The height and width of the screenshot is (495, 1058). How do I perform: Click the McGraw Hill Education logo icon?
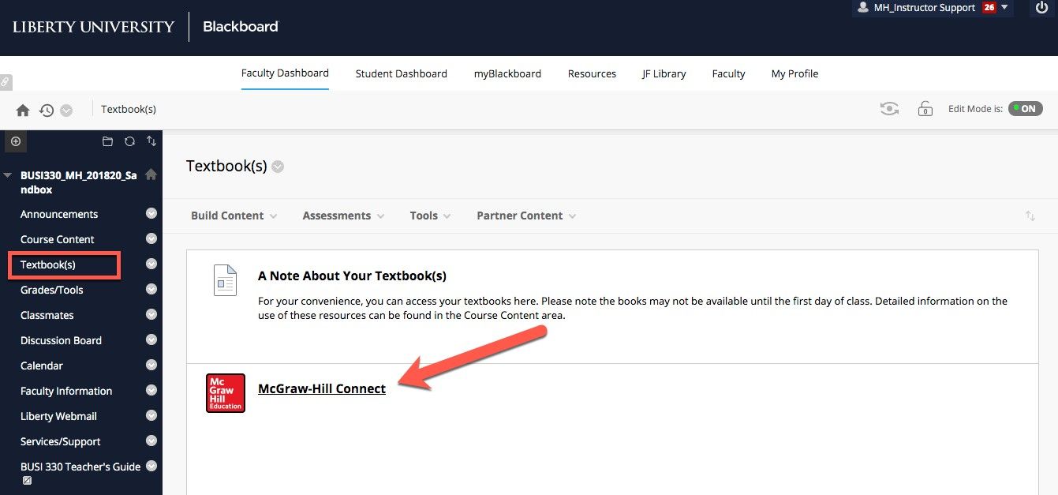pyautogui.click(x=225, y=393)
